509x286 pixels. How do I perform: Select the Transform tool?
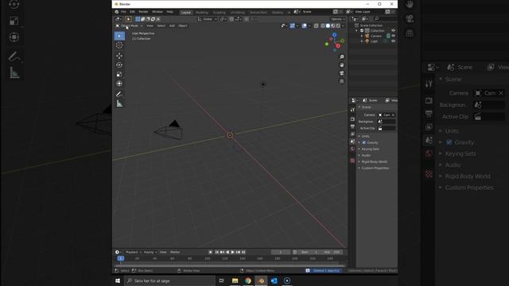click(119, 83)
